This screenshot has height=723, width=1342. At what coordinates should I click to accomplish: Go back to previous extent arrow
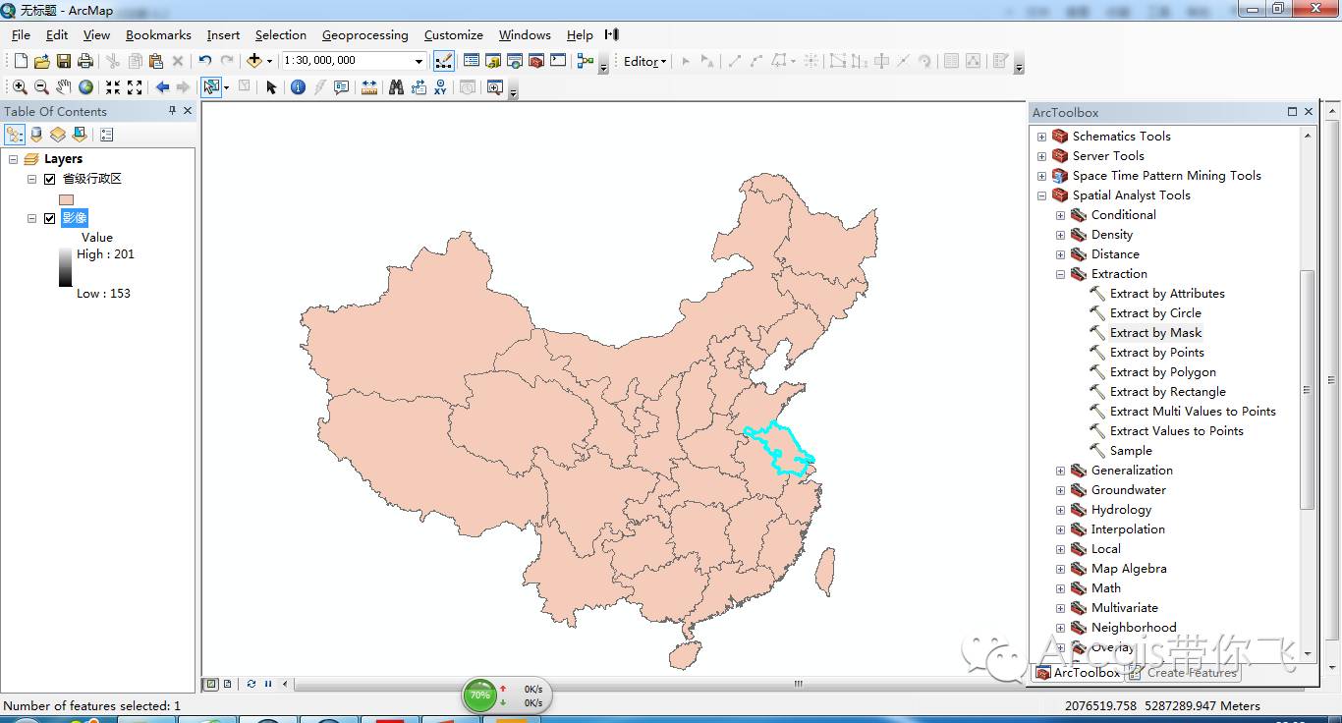162,87
